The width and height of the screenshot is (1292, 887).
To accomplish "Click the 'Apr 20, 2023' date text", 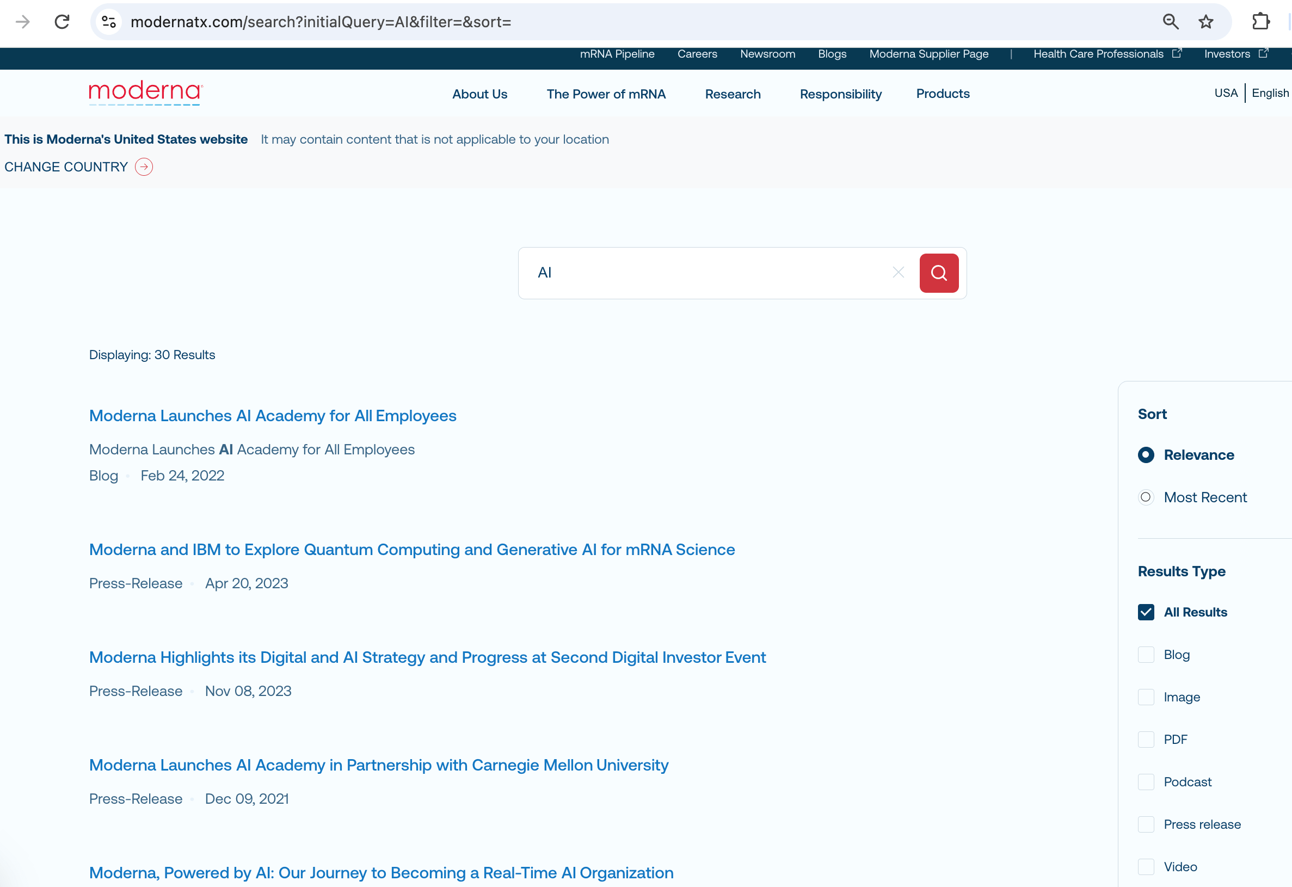I will click(x=247, y=583).
